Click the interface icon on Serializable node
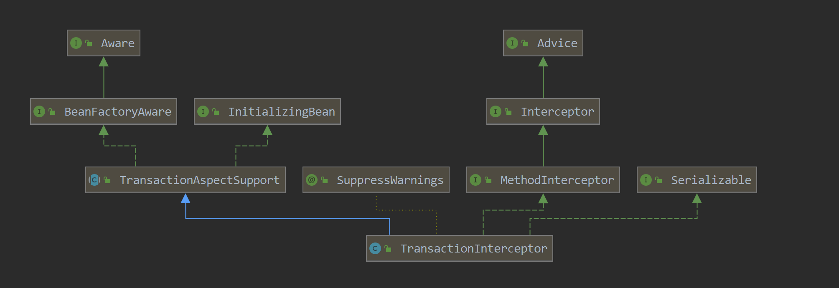The height and width of the screenshot is (288, 839). [646, 180]
